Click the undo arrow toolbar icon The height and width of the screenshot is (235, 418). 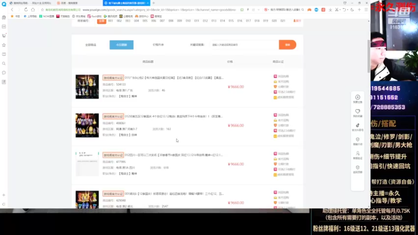point(344,9)
